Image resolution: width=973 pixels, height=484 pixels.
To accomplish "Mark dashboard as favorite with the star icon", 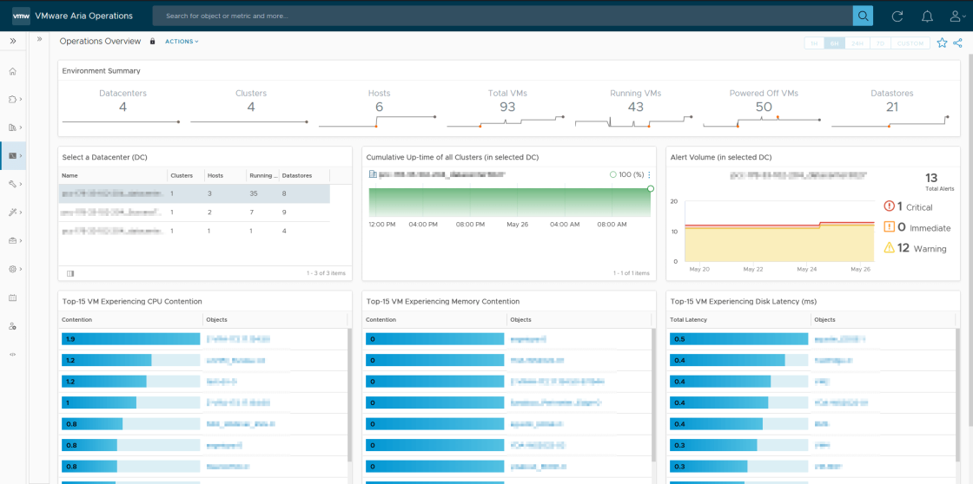I will 943,43.
